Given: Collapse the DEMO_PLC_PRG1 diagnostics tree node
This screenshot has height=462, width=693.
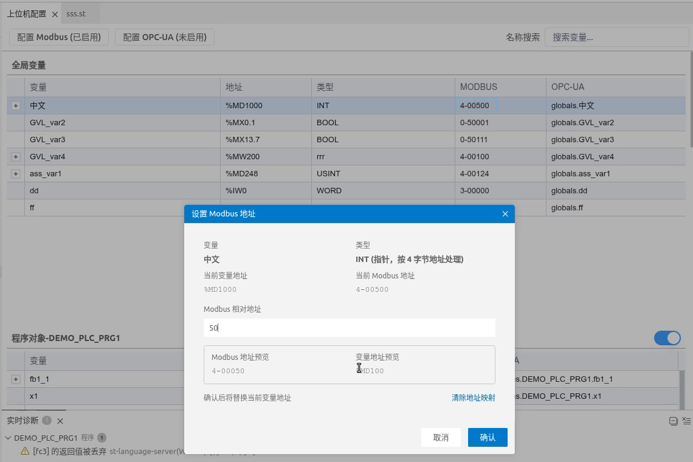Looking at the screenshot, I should pos(8,438).
